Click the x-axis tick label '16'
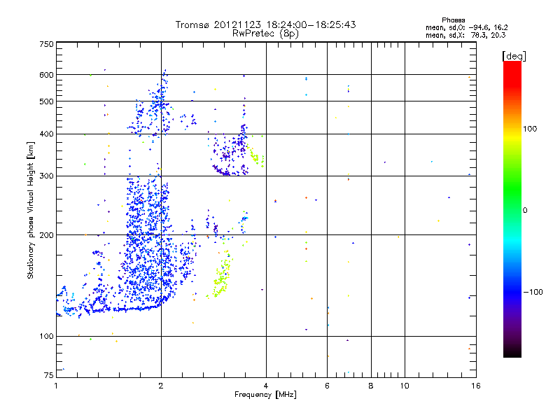Image resolution: width=560 pixels, height=420 pixels. tap(476, 386)
